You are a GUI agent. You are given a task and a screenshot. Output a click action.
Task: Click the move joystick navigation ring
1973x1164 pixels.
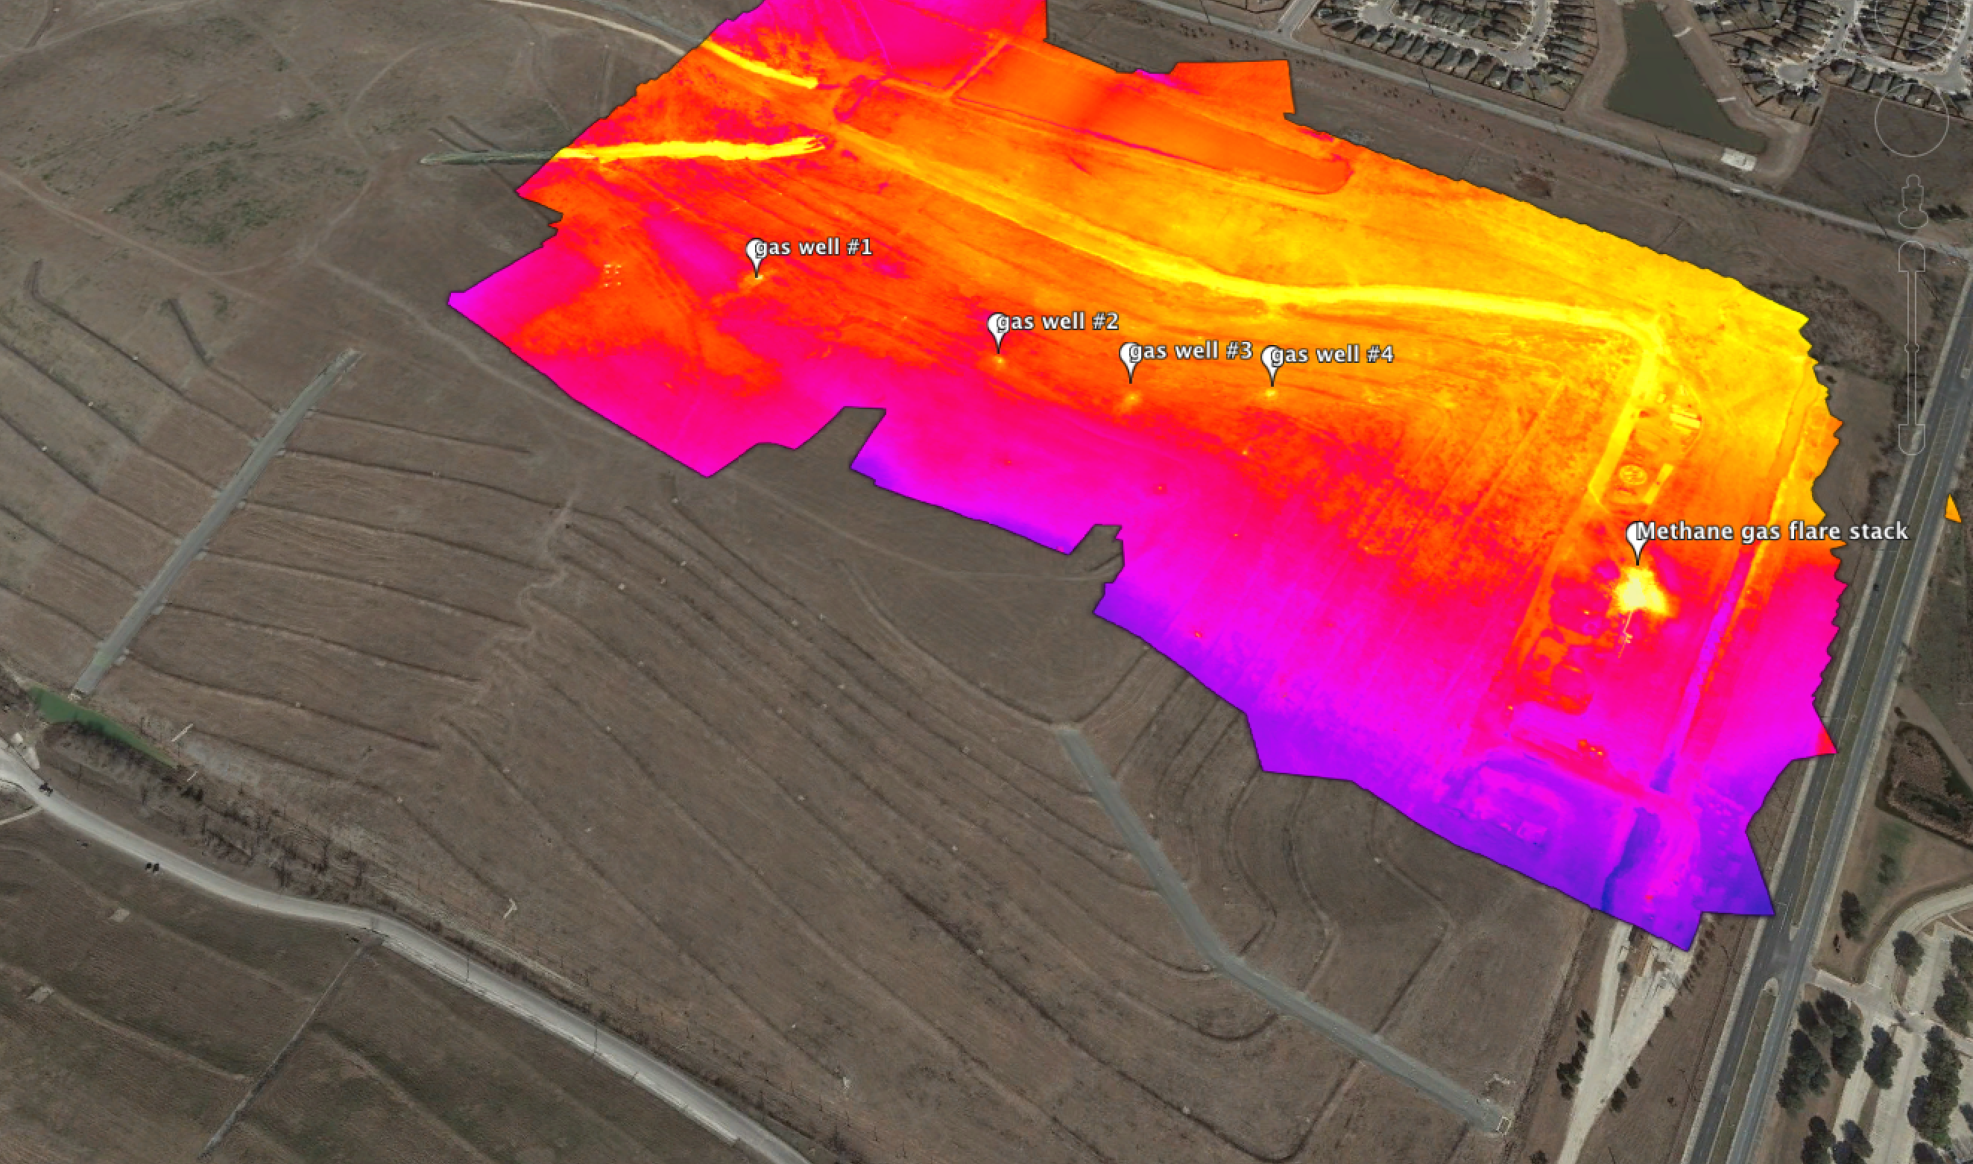1912,120
